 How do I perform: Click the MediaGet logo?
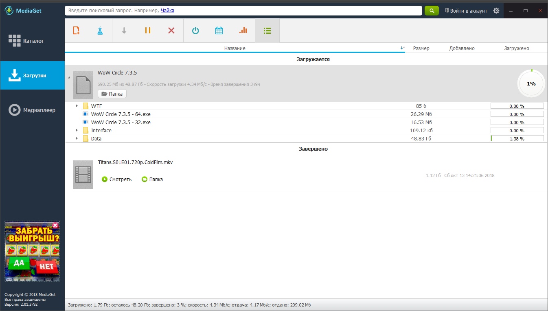[x=23, y=11]
